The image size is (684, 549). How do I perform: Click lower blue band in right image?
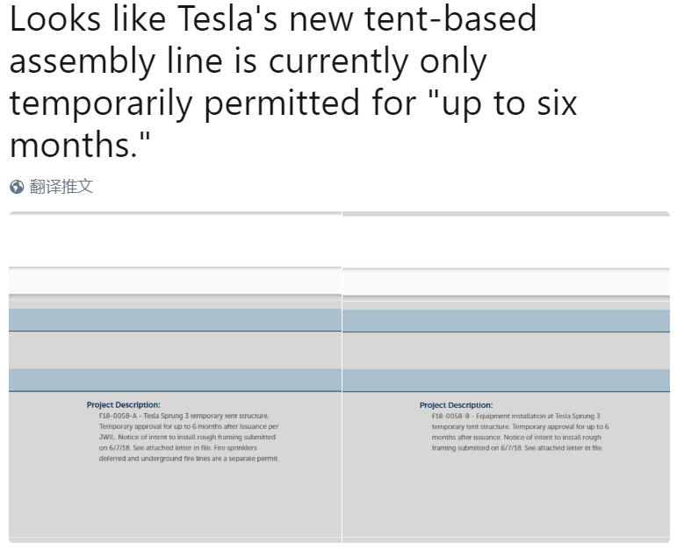pyautogui.click(x=506, y=381)
